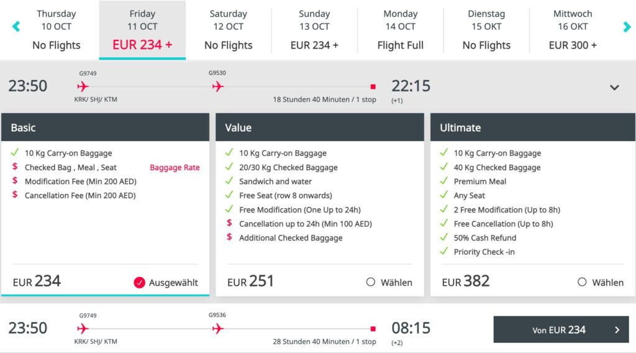
Task: Toggle the selected Basic fare radio button
Action: (x=140, y=283)
